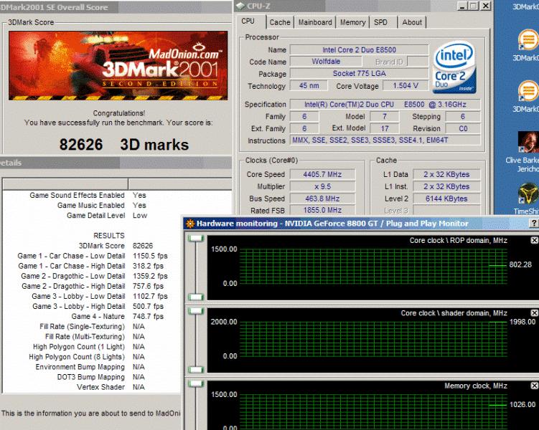Click the Intel Core 2 Duo logo badge
The height and width of the screenshot is (430, 539).
454,67
